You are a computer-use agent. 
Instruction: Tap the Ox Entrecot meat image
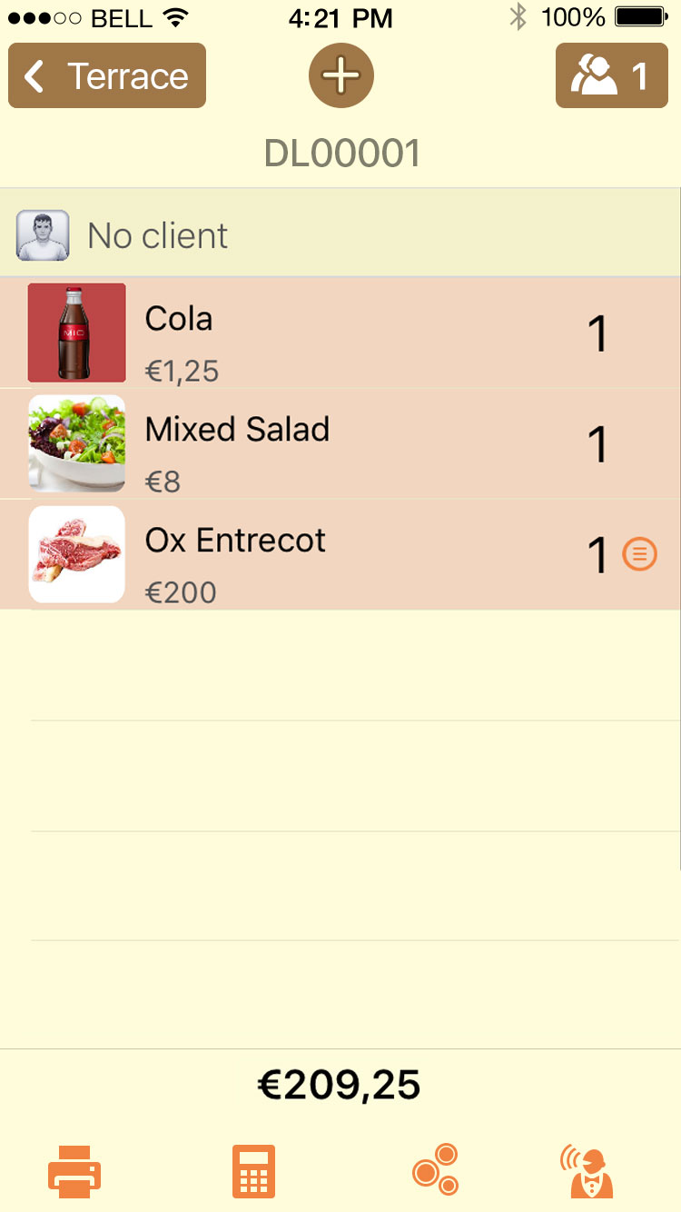(77, 554)
